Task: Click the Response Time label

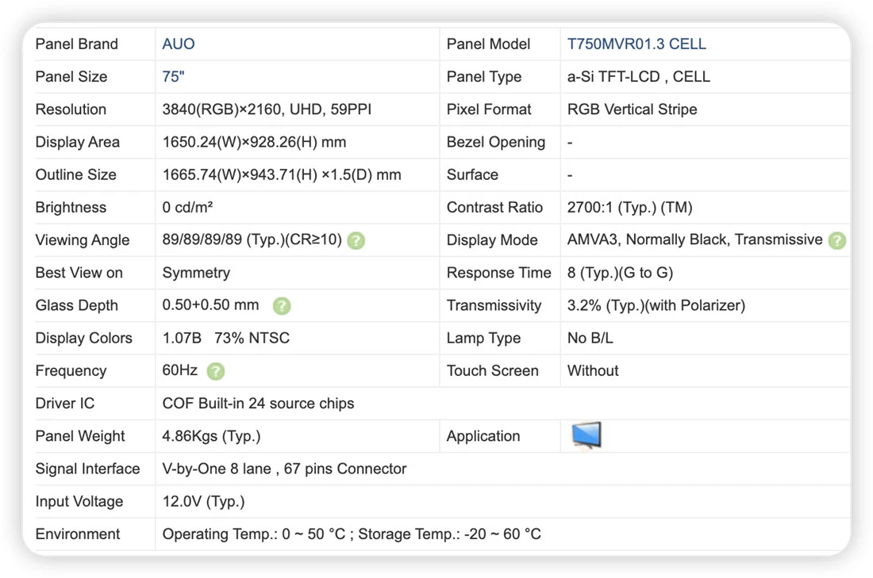Action: point(498,274)
